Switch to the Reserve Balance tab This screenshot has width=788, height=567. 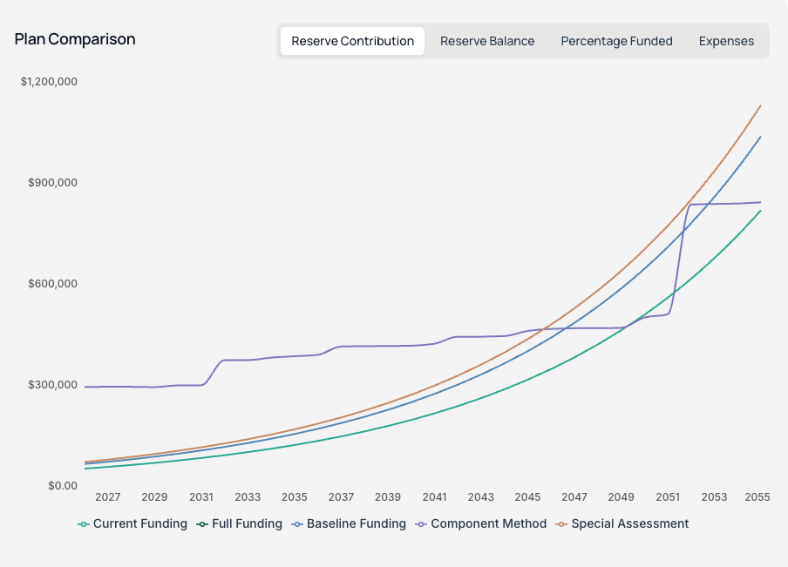487,41
